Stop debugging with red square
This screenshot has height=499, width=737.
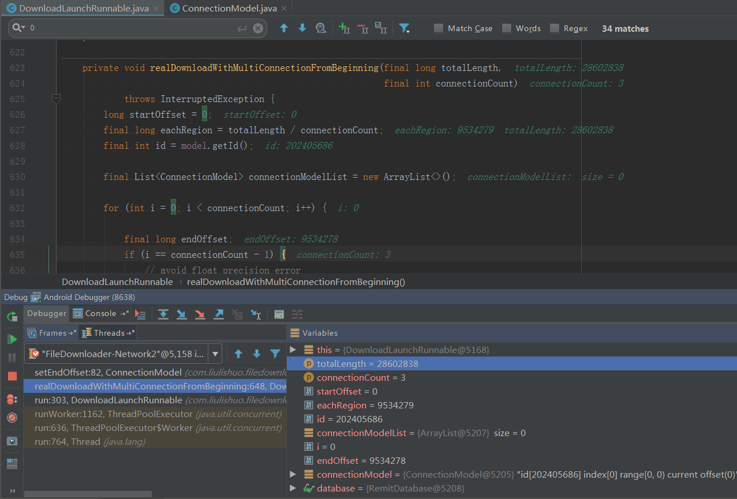[x=12, y=376]
